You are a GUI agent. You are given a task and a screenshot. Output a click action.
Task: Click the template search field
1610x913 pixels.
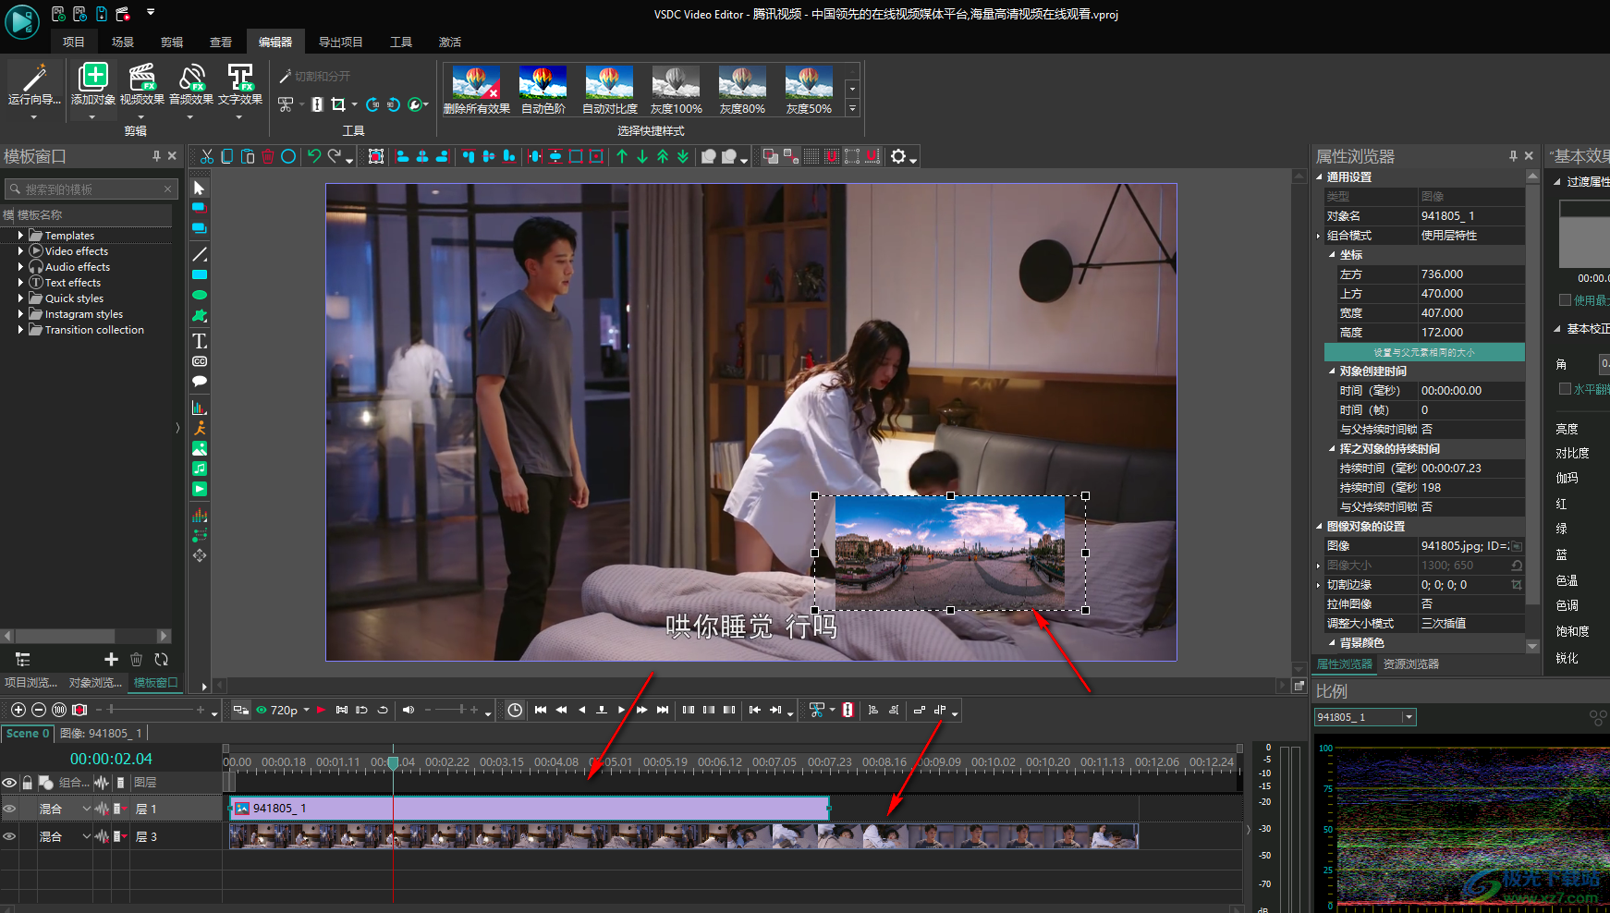(x=89, y=189)
